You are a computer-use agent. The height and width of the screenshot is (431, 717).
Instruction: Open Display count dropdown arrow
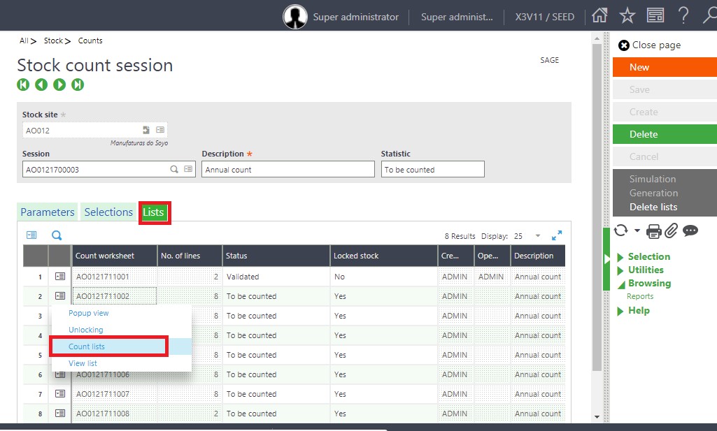pyautogui.click(x=537, y=236)
